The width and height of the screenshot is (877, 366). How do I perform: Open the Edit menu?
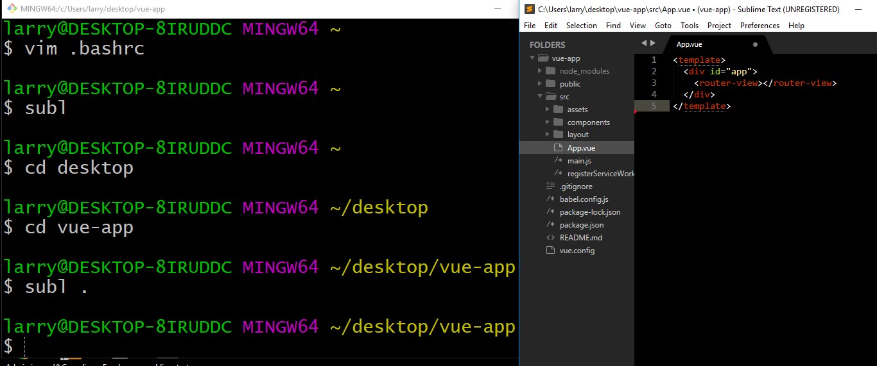coord(551,26)
